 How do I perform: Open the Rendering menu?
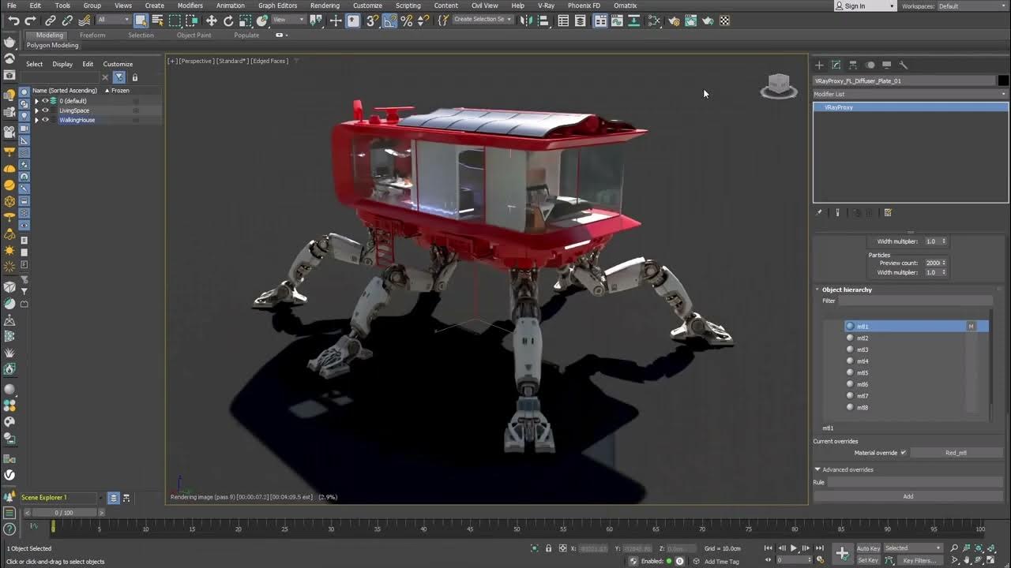325,6
